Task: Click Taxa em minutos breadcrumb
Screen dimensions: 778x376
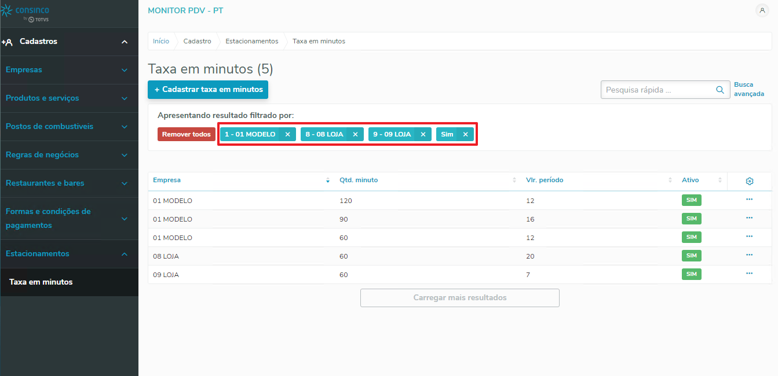Action: (319, 41)
